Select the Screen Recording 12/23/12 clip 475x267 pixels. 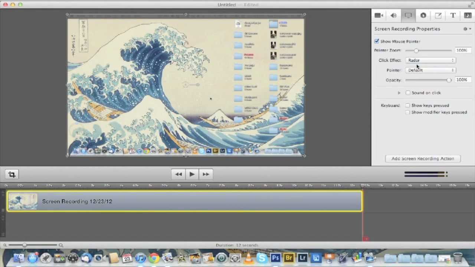click(x=184, y=201)
